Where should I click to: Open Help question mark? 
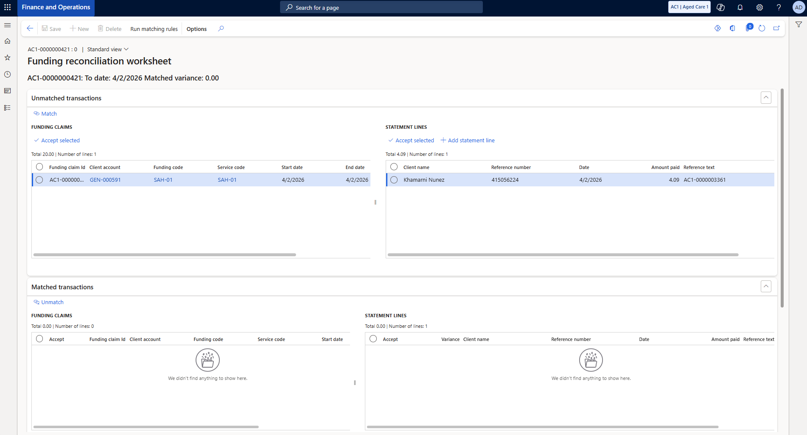779,7
